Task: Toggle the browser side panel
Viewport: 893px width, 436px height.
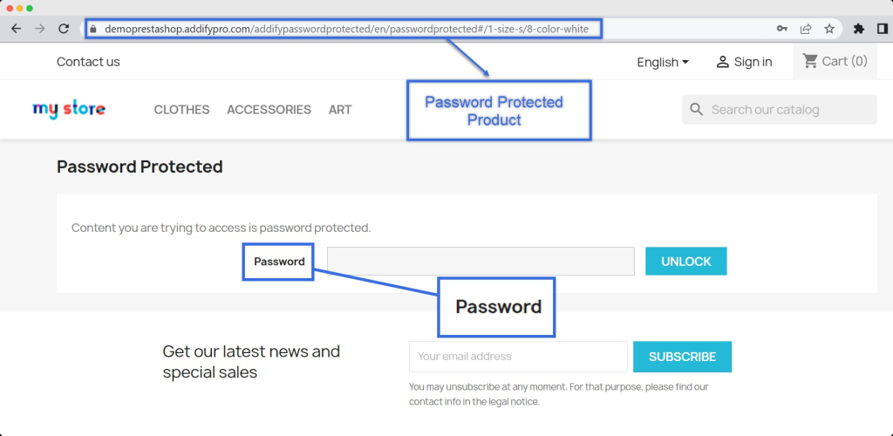Action: pos(882,29)
